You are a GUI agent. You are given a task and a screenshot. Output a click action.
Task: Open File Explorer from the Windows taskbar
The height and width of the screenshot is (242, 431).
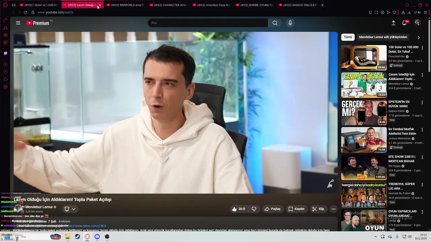point(67,237)
